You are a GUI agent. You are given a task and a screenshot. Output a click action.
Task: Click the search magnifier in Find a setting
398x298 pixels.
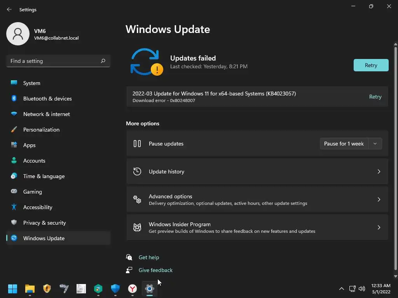(103, 61)
